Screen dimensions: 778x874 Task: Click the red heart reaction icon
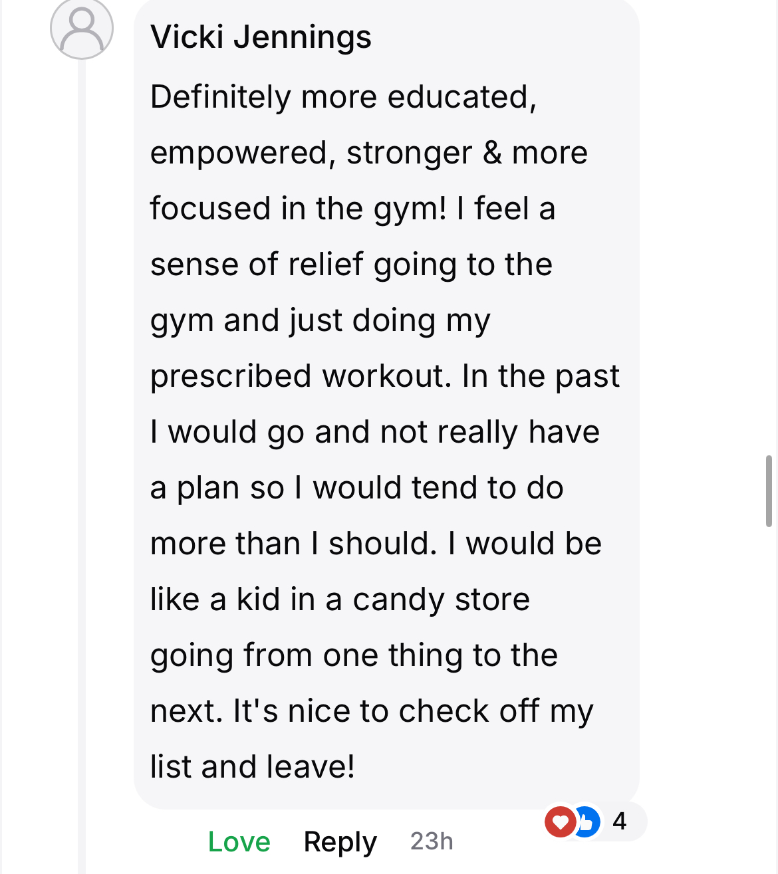pyautogui.click(x=559, y=822)
